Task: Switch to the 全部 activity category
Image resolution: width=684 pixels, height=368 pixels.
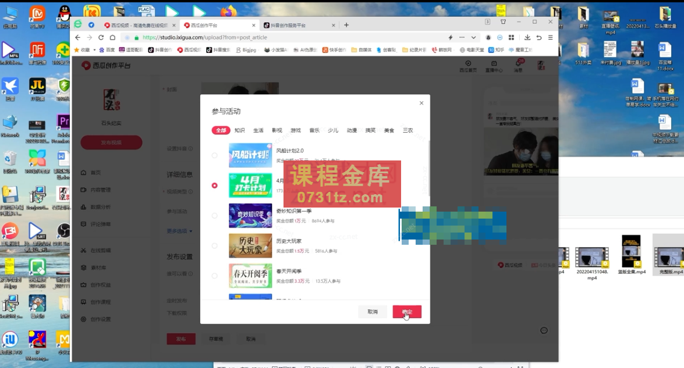Action: pyautogui.click(x=221, y=130)
